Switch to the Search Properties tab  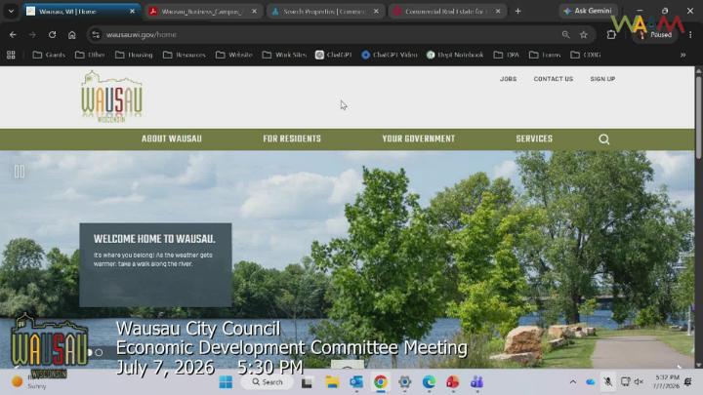tap(324, 11)
